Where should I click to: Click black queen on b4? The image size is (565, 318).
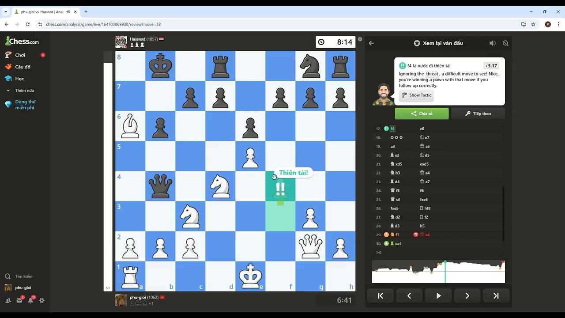160,186
